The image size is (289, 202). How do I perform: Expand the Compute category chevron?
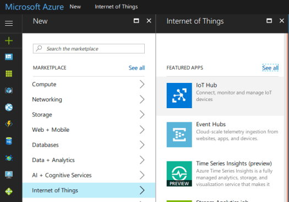[x=142, y=84]
